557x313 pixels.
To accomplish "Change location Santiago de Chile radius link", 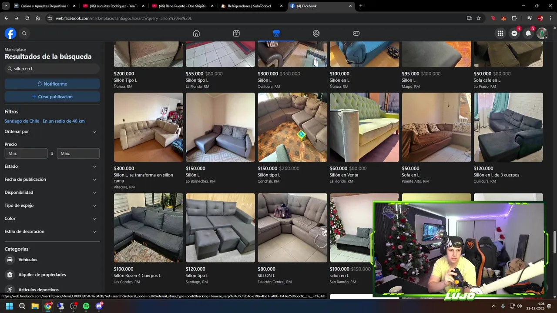I will click(x=45, y=121).
